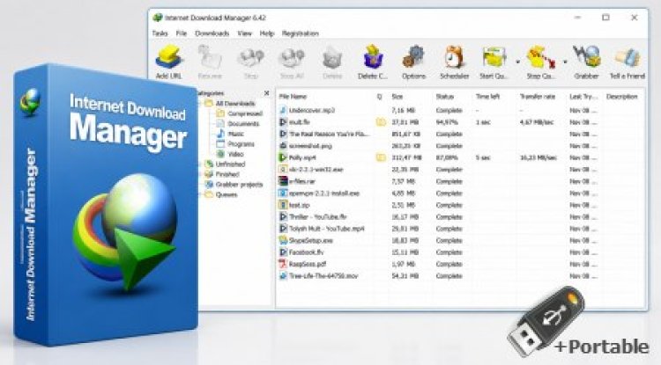Sort by the Last Try column header

(x=583, y=97)
